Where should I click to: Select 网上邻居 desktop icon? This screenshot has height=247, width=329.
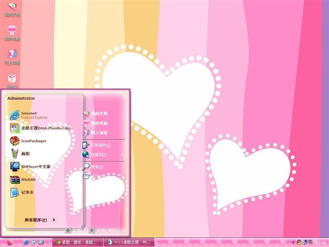12,57
